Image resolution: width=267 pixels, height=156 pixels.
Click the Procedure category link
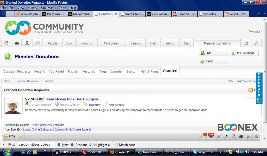[x=94, y=105]
